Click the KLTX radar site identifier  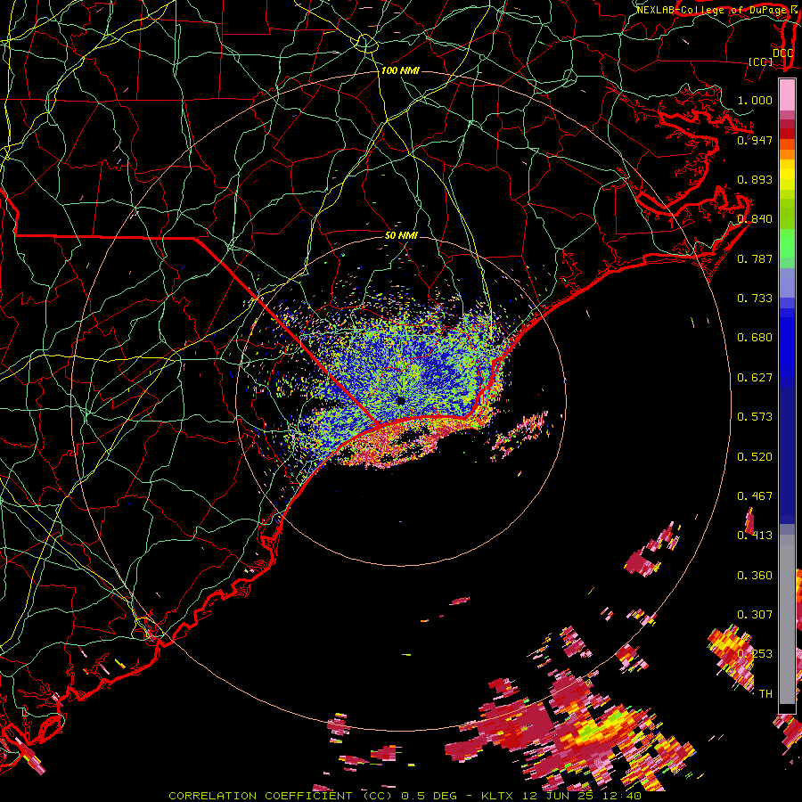click(x=499, y=796)
